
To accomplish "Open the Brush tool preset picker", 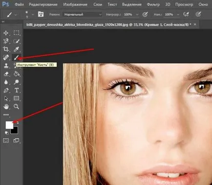I will point(9,15).
